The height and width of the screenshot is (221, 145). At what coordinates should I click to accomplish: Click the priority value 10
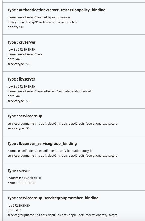click(22, 27)
